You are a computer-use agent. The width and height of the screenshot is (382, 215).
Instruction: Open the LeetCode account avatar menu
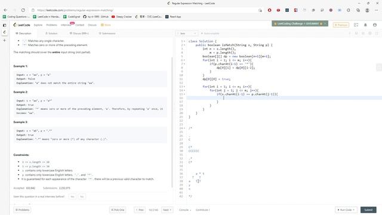tap(375, 25)
